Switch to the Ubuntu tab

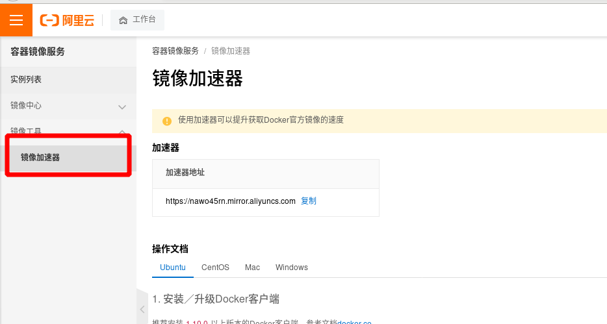coord(173,268)
